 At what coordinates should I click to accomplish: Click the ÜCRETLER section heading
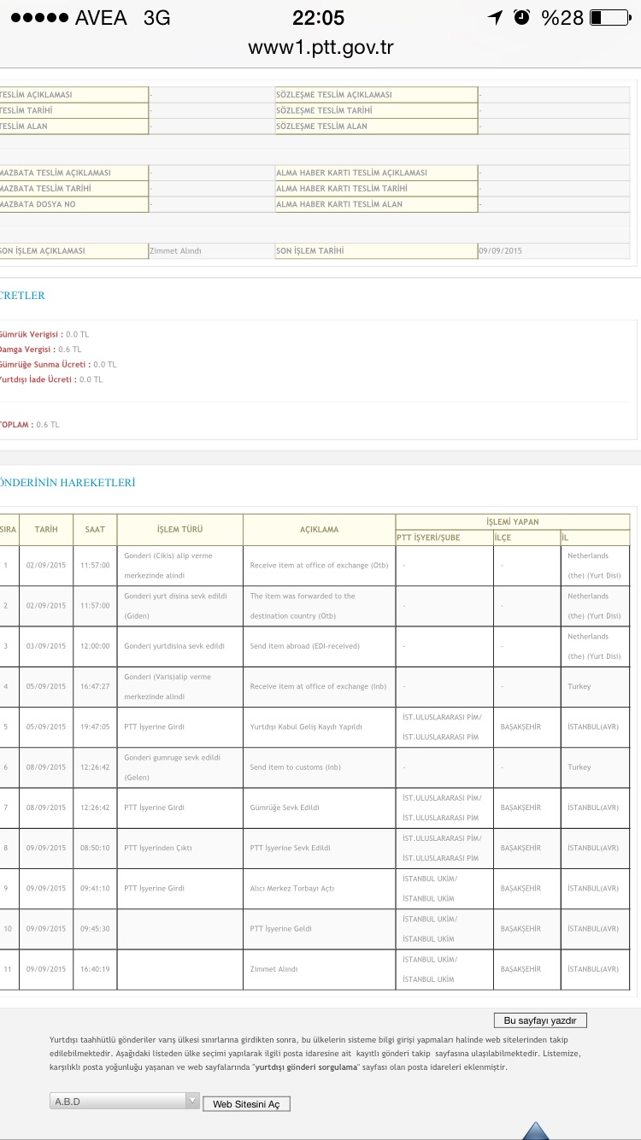click(22, 296)
